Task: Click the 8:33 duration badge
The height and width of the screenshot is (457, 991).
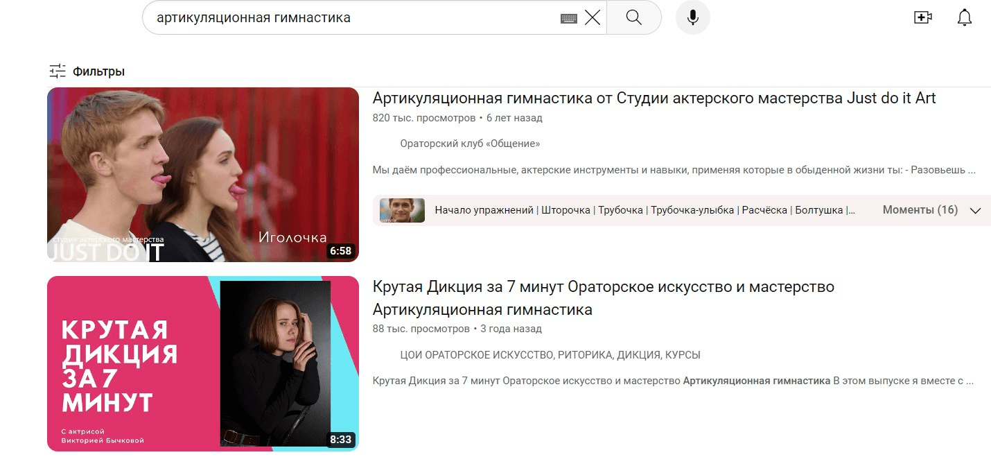Action: pos(341,440)
